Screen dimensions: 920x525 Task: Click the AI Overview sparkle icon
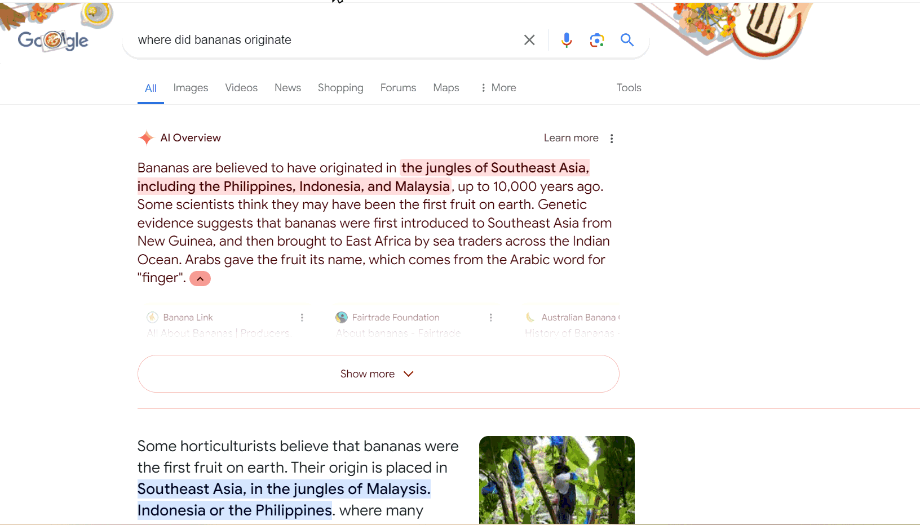click(146, 138)
